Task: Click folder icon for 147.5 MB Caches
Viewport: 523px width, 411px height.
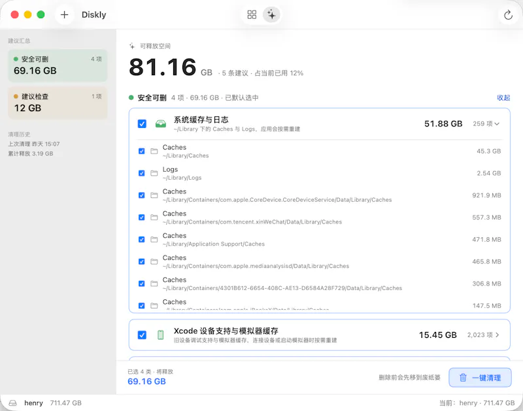Action: click(x=154, y=306)
